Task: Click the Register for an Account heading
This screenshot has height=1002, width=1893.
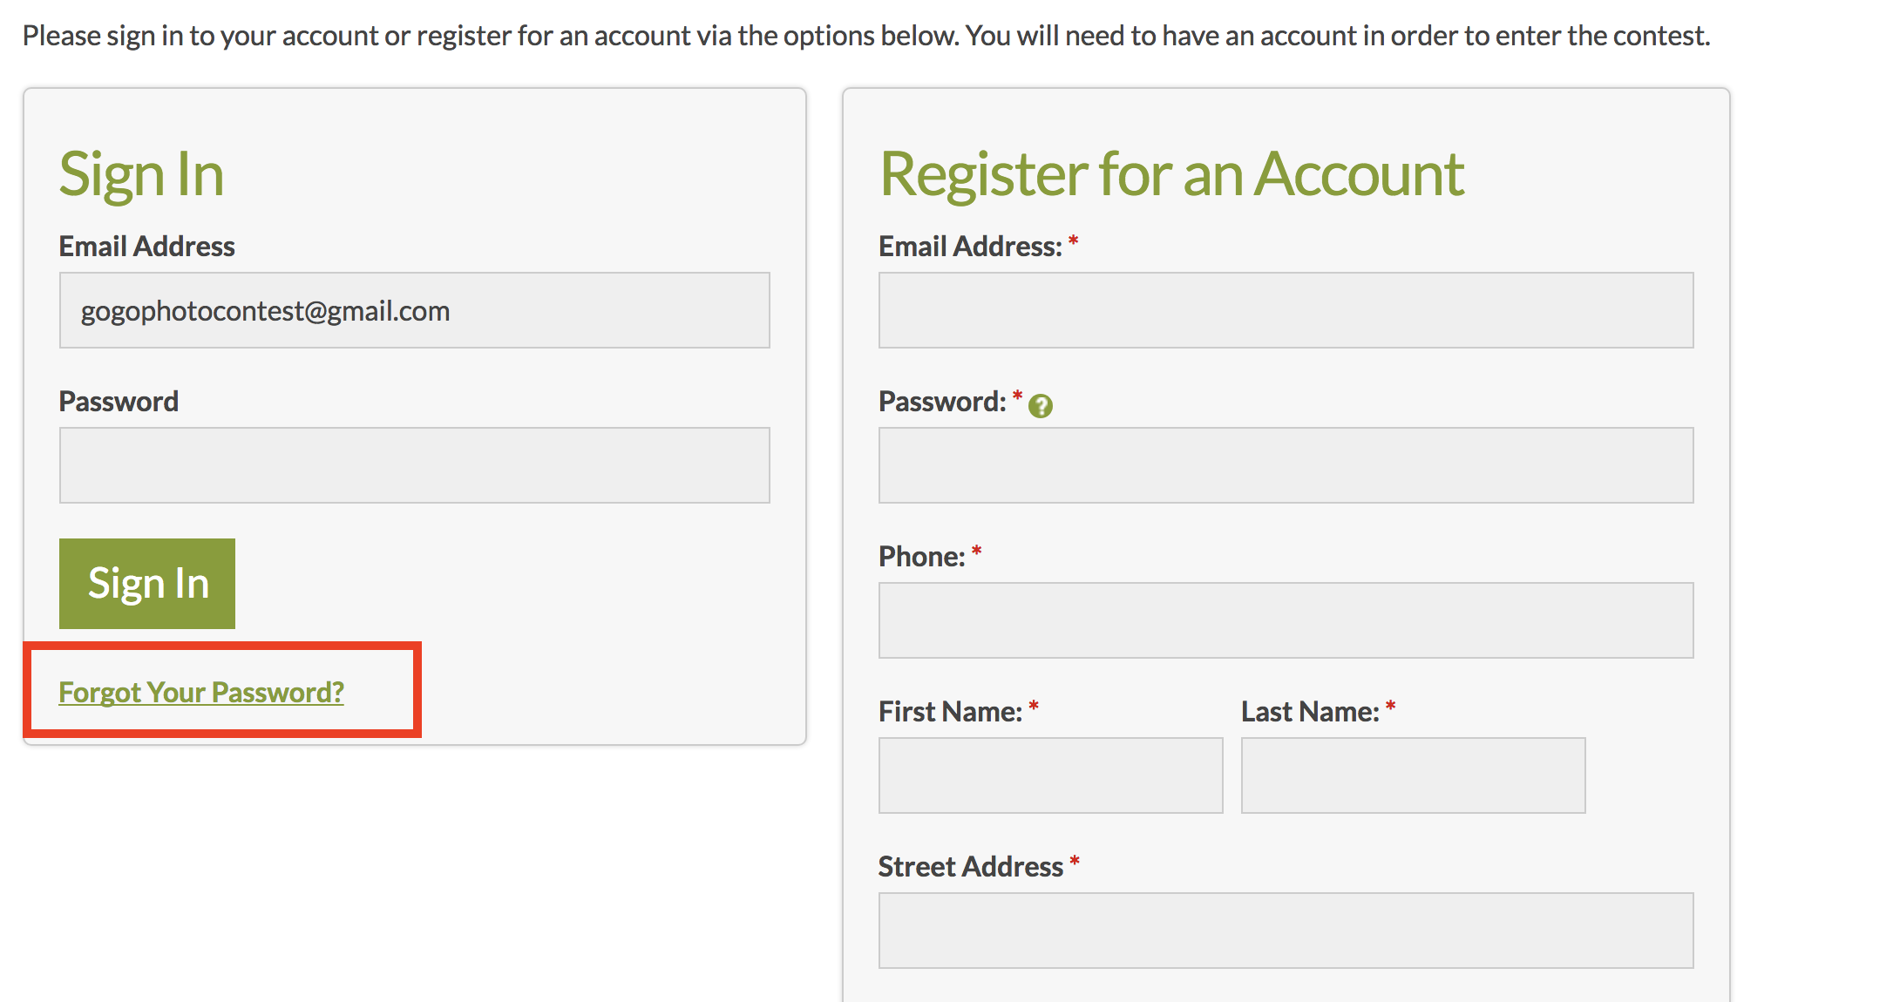Action: coord(1172,174)
